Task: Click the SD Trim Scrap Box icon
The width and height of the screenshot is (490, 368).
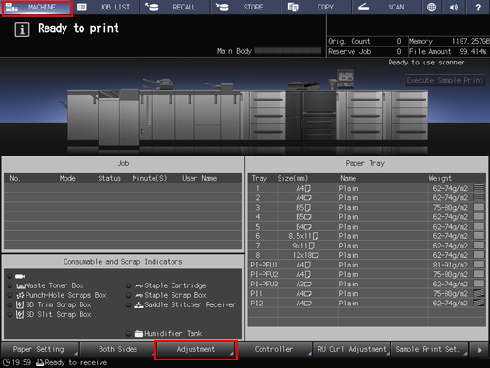Action: [20, 305]
